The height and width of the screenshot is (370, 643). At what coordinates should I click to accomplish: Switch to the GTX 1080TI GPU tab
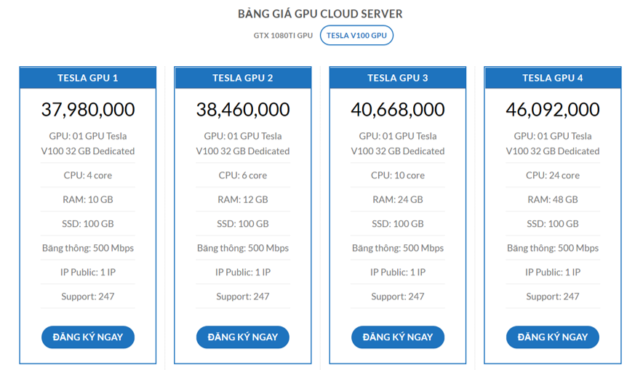click(283, 35)
